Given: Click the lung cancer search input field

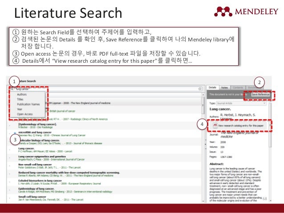Looking at the screenshot, I should [x=105, y=89].
